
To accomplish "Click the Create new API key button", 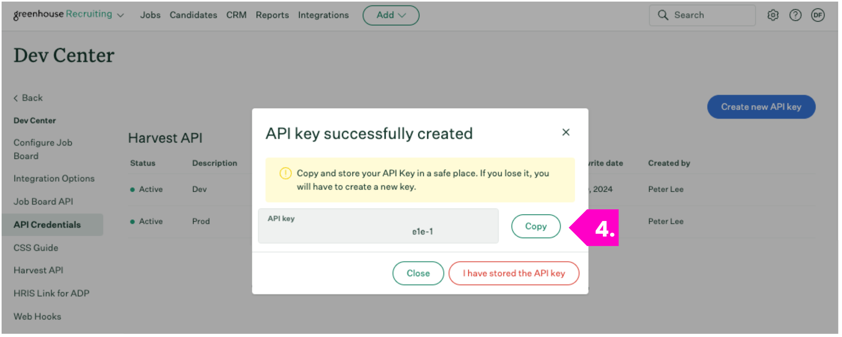I will 761,107.
